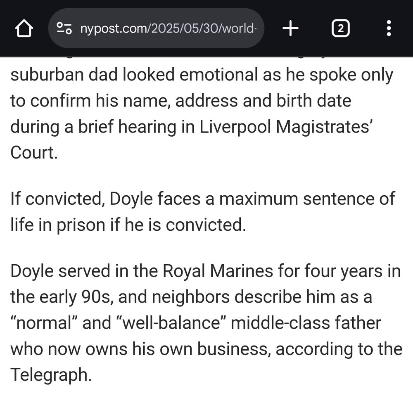Tap the word Court ending the paragraph
Screen dimensions: 413x398
[x=31, y=153]
